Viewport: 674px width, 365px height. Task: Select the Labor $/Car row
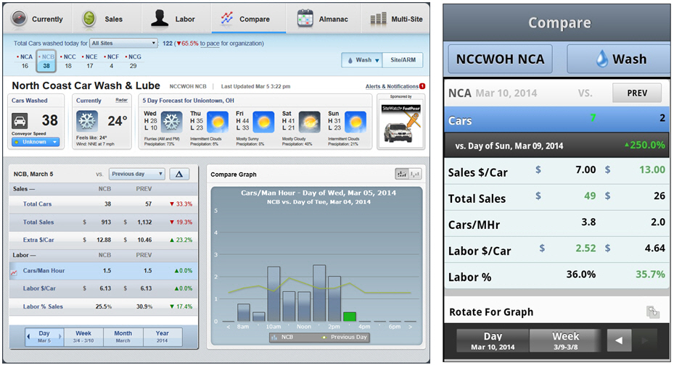pos(104,288)
